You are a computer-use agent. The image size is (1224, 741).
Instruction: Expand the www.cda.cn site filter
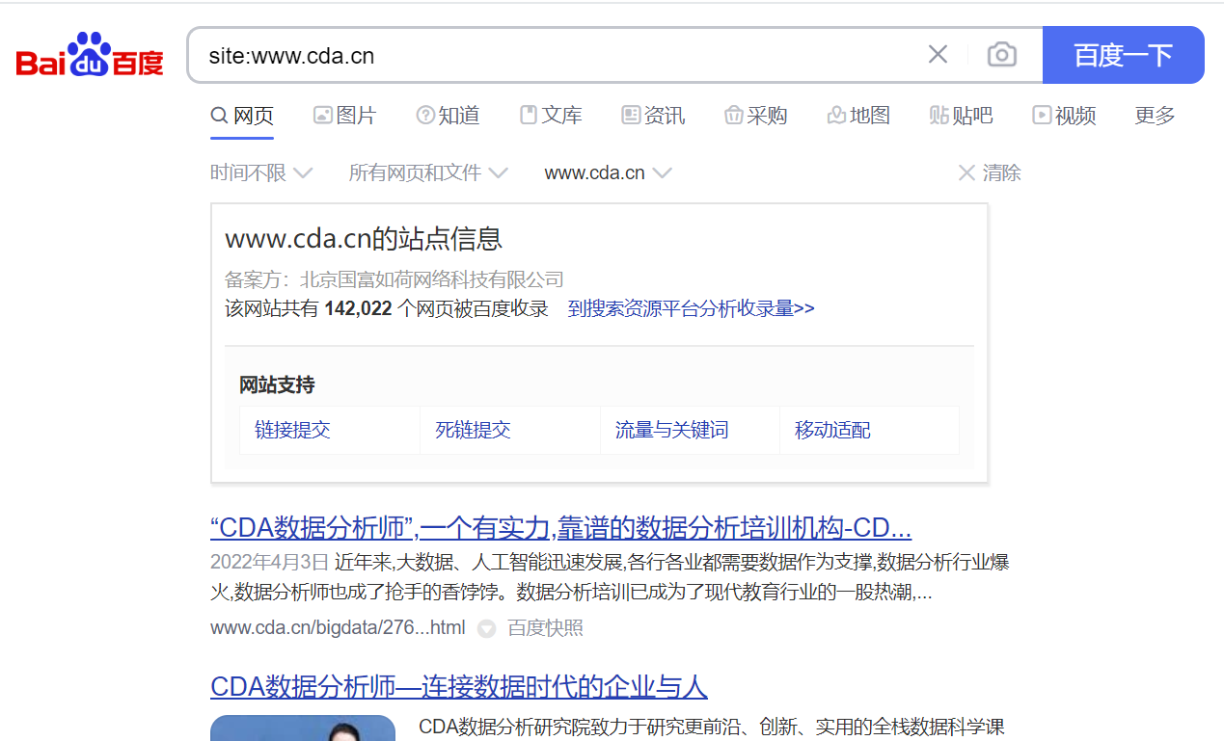[x=608, y=172]
